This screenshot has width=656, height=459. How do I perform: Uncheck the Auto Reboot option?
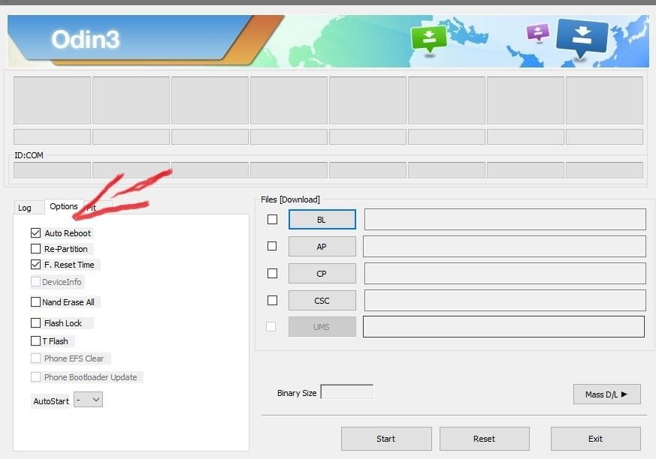point(35,233)
